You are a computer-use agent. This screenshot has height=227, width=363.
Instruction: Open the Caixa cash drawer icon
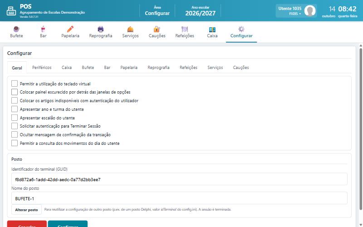tap(212, 29)
